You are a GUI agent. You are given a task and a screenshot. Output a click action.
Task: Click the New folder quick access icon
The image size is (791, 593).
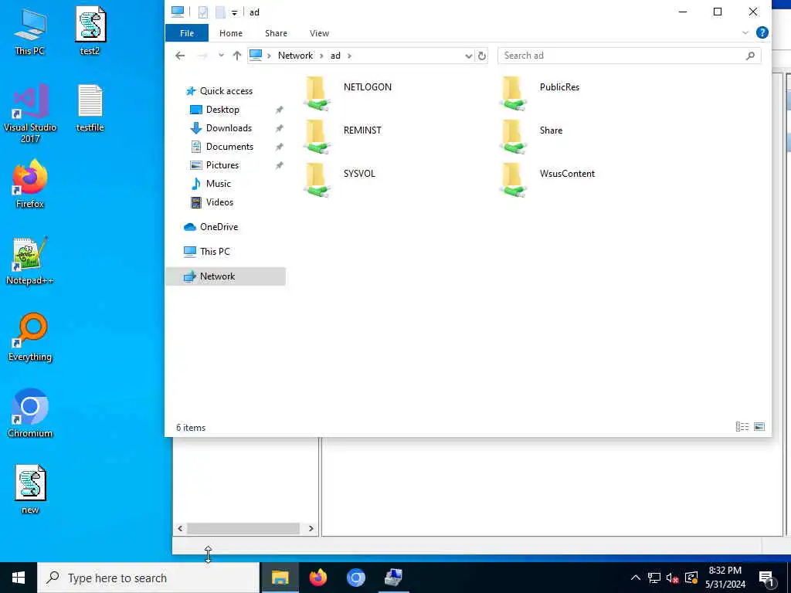(x=220, y=12)
